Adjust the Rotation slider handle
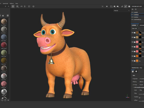 point(139,97)
